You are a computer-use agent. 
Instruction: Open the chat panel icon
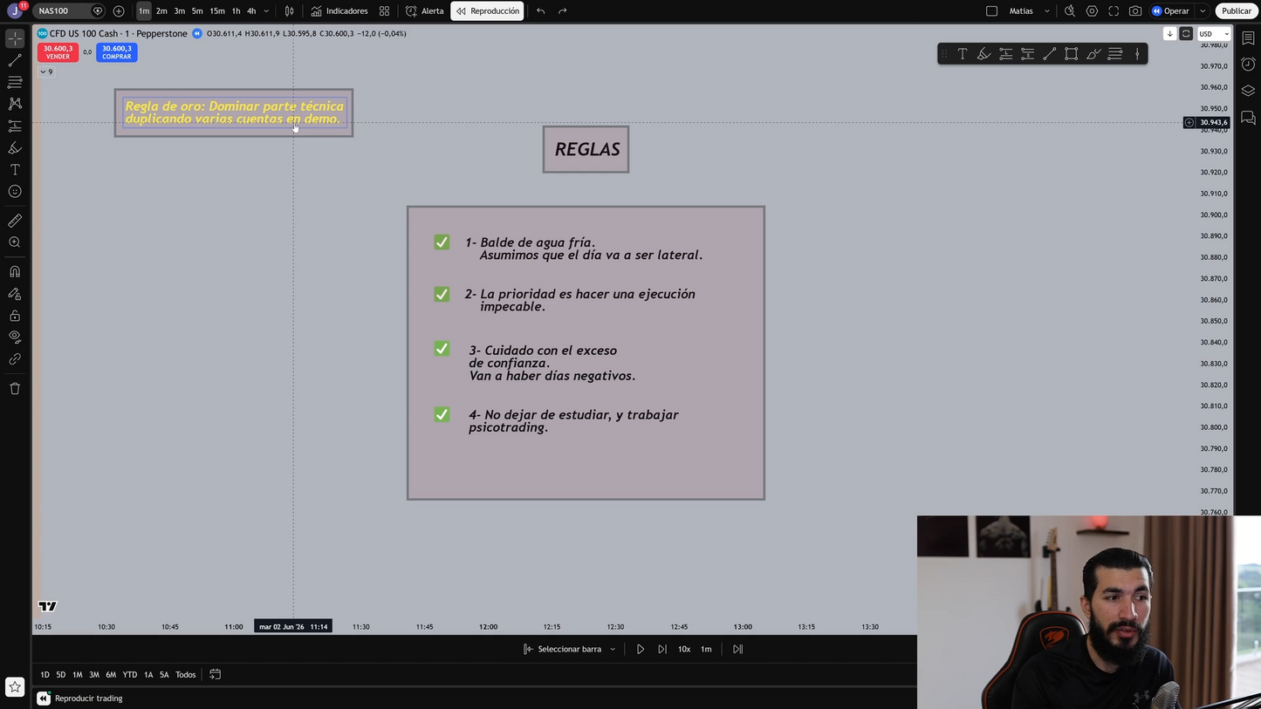[x=1248, y=119]
